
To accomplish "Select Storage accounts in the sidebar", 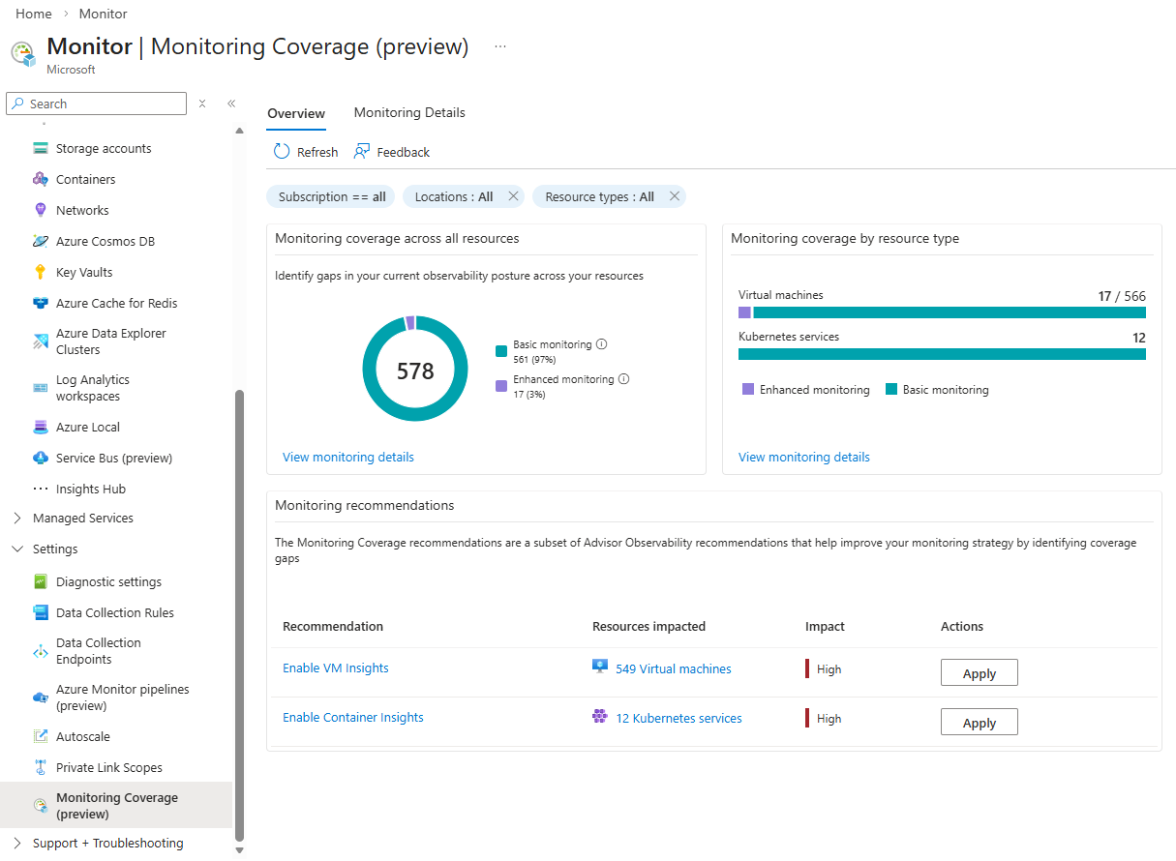I will click(103, 148).
